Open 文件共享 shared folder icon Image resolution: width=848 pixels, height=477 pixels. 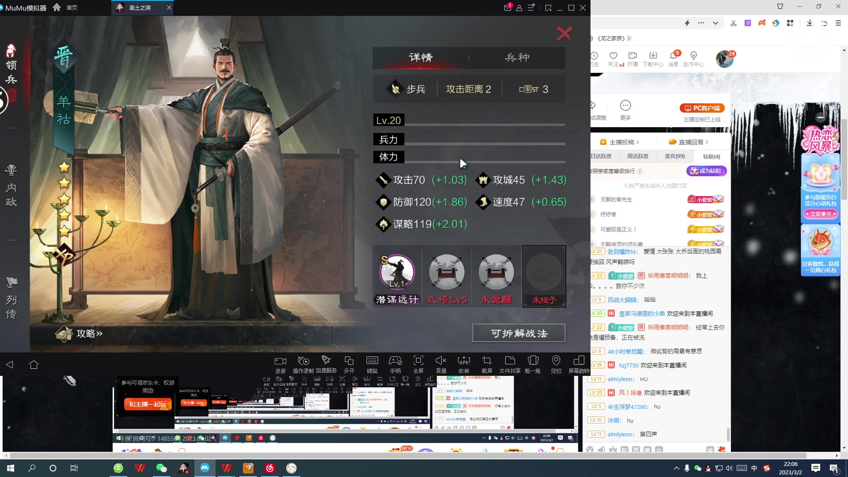[510, 360]
